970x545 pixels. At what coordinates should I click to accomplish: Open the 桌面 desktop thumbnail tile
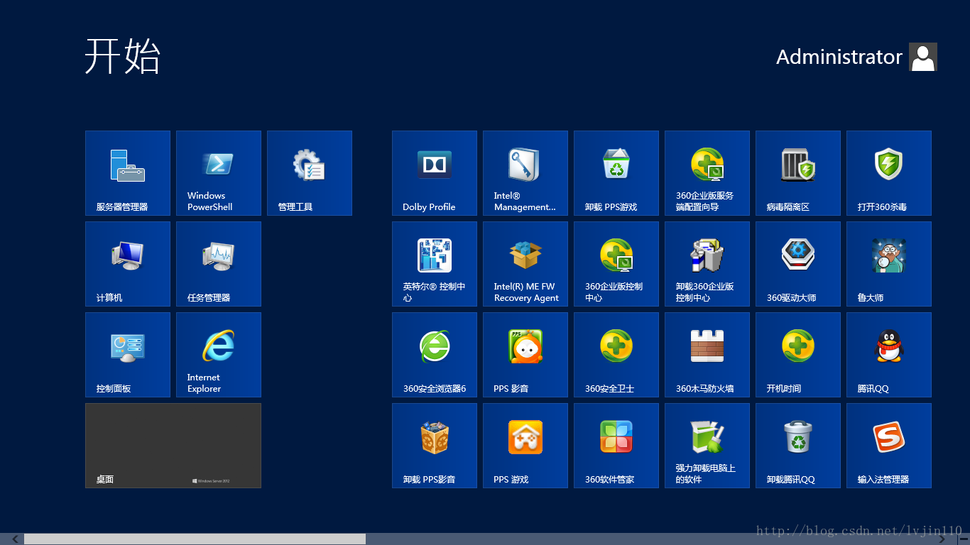(173, 446)
